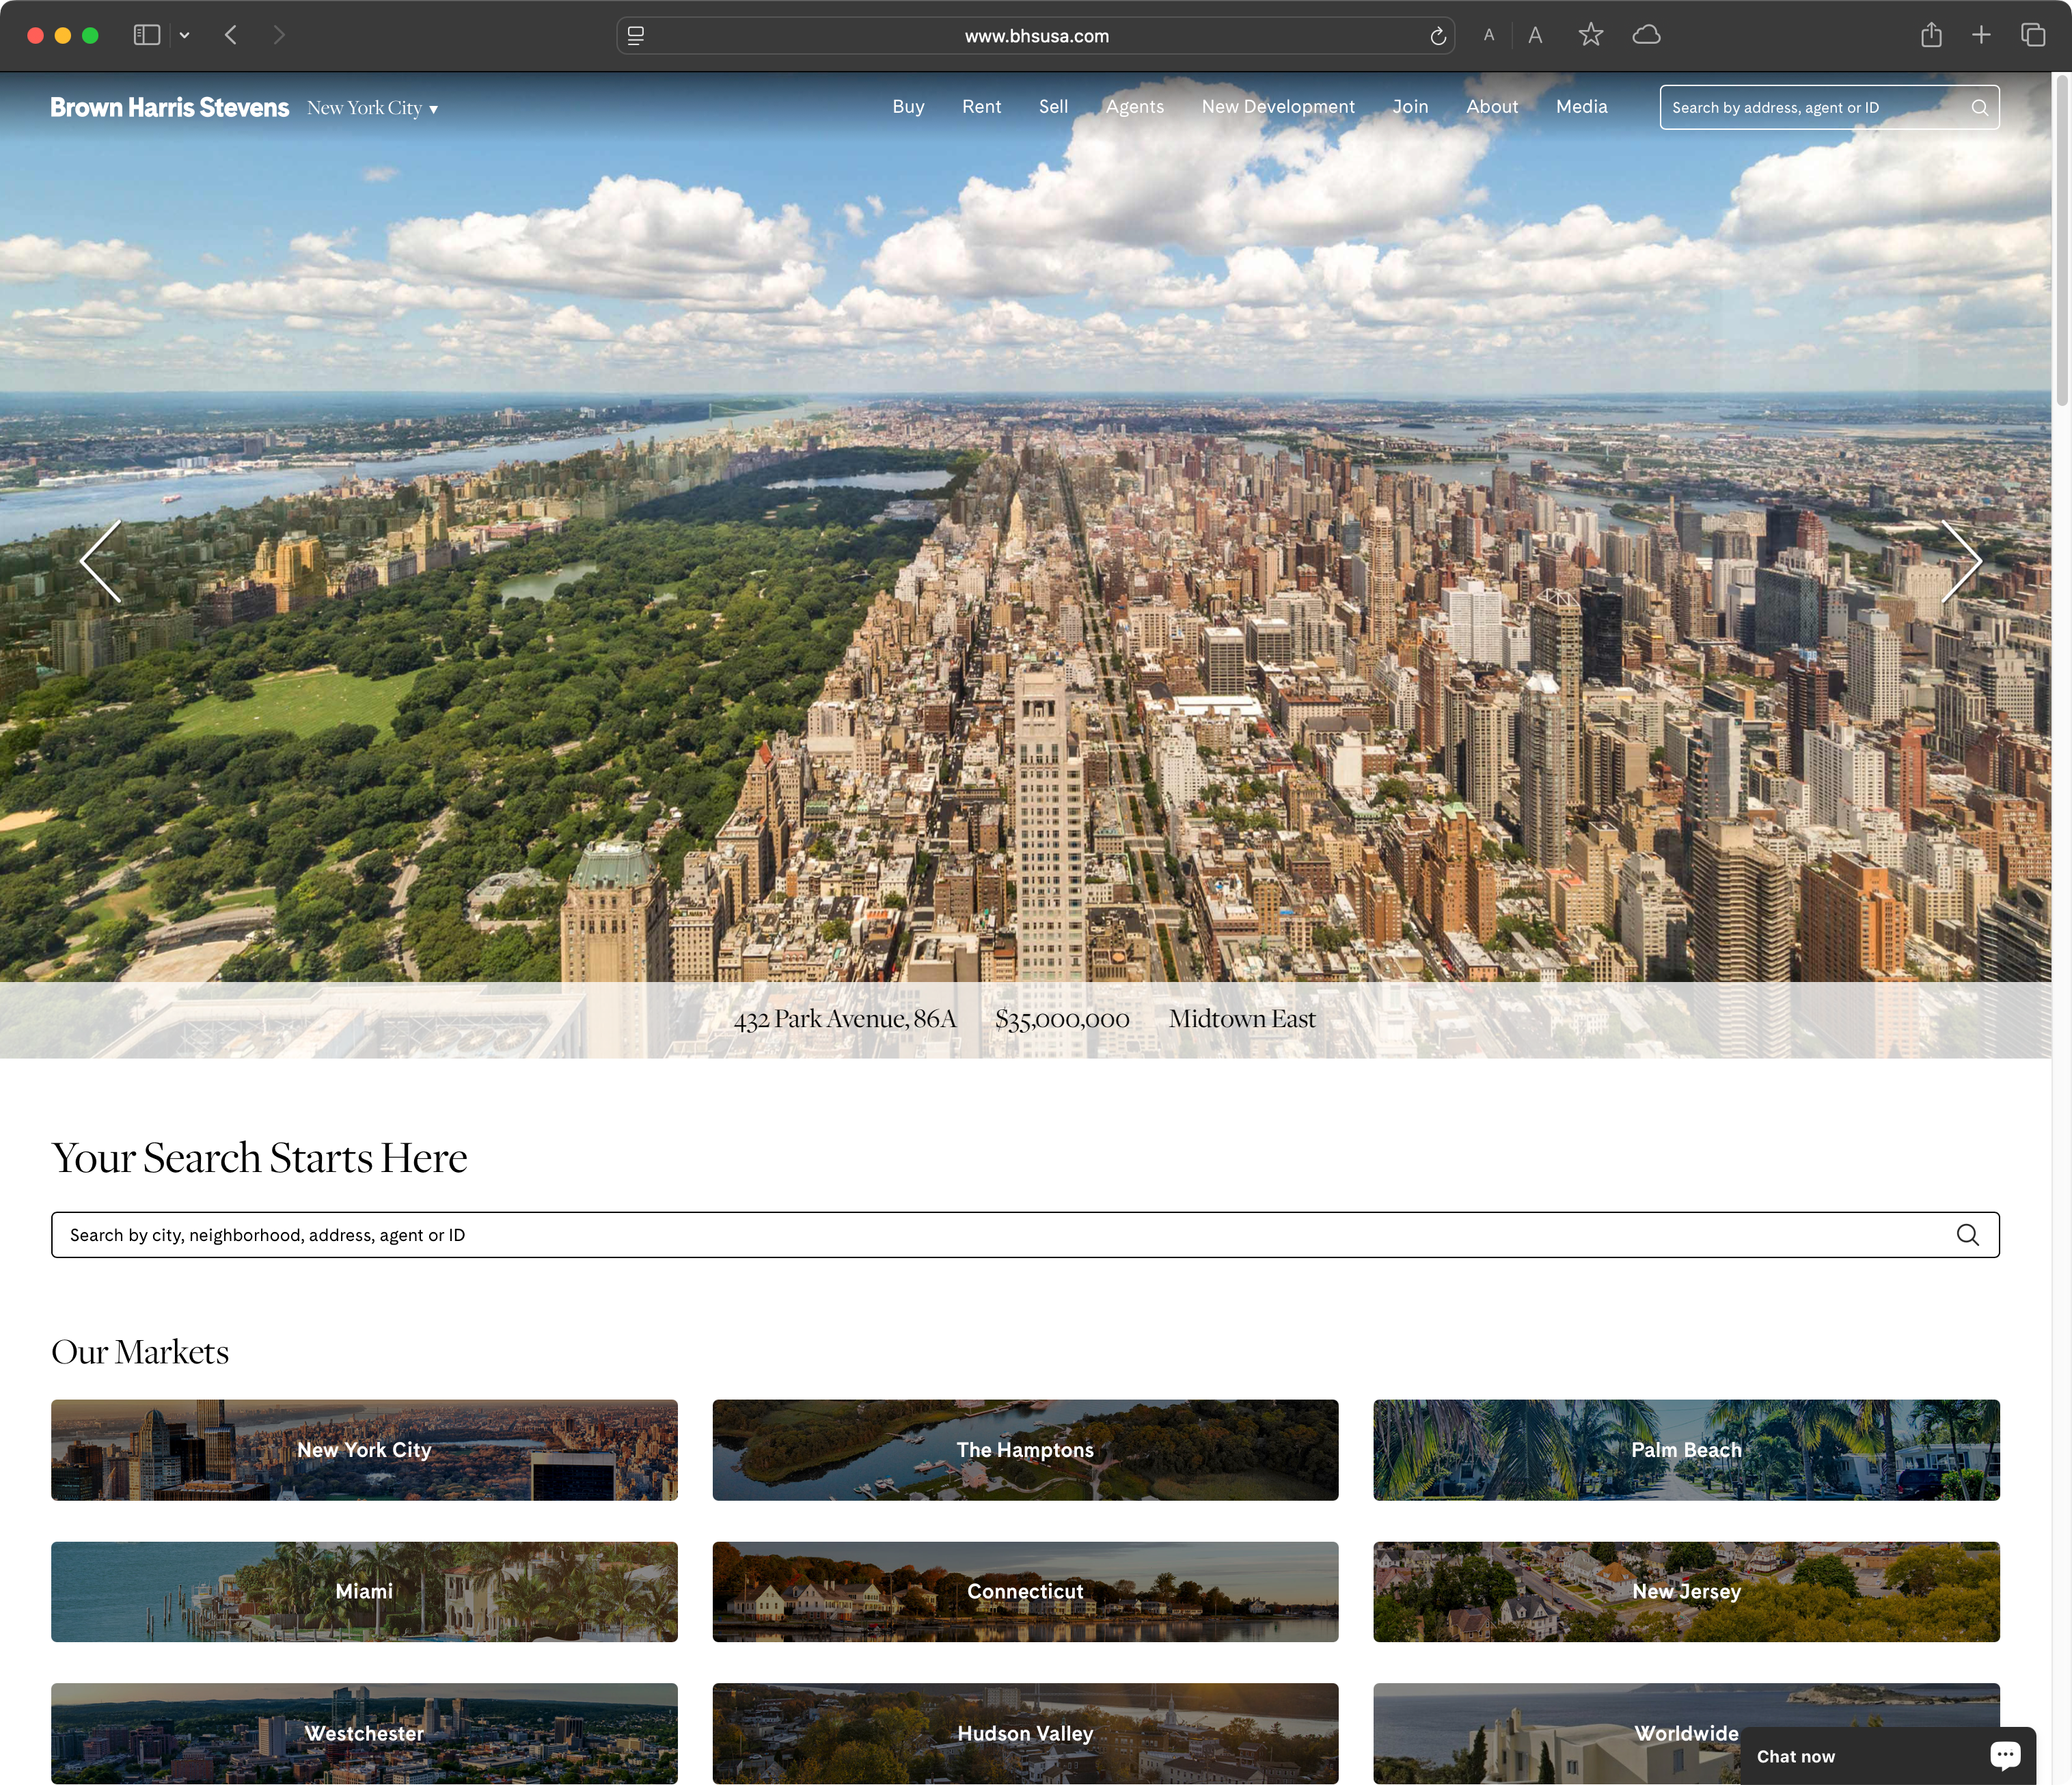Click the Agents navigation link
This screenshot has height=1785, width=2072.
click(1134, 107)
